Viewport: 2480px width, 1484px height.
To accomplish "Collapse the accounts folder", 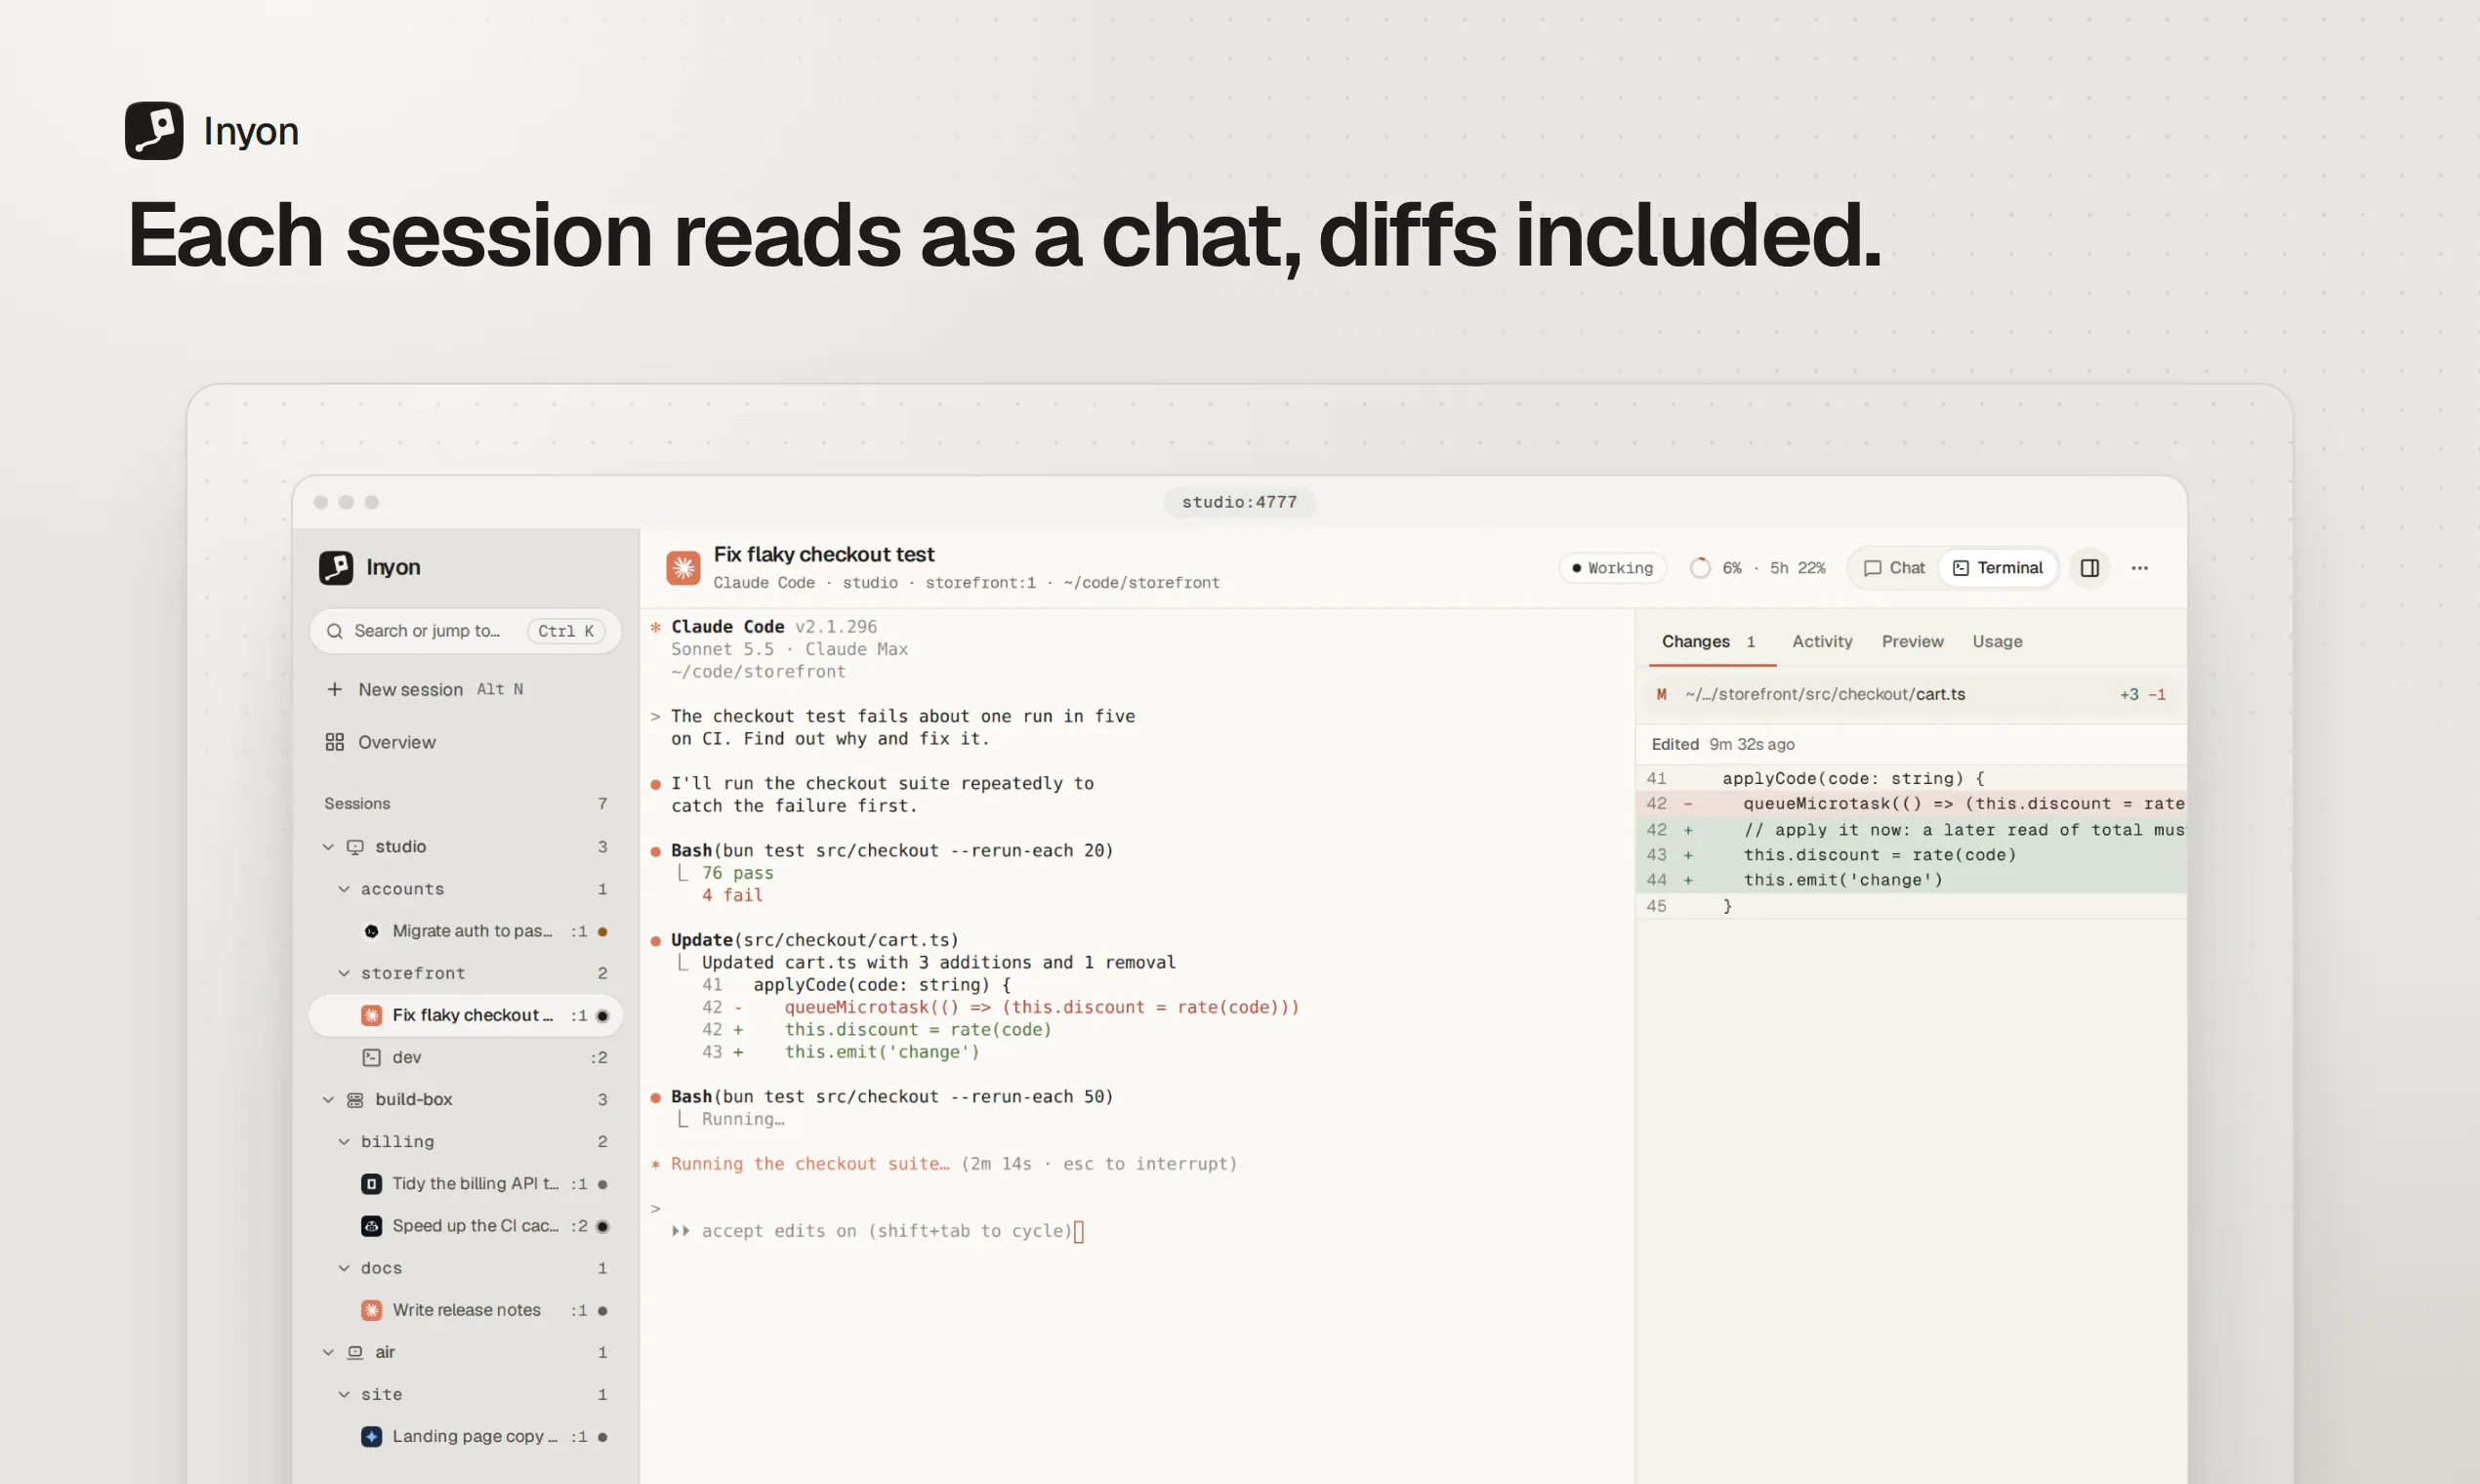I will click(344, 889).
